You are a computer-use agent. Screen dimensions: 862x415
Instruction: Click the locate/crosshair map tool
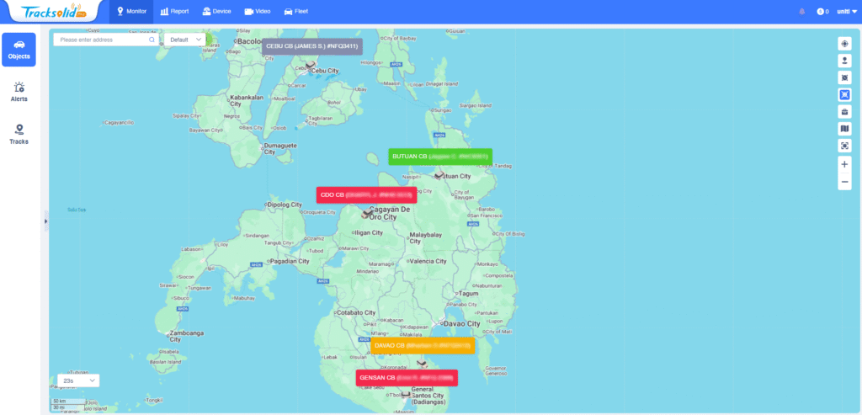point(844,44)
